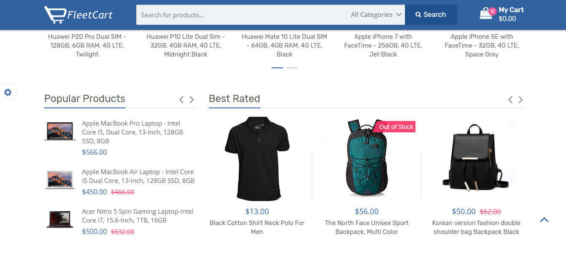Open The North Face Unisex Backpack link
The height and width of the screenshot is (255, 566).
(367, 227)
